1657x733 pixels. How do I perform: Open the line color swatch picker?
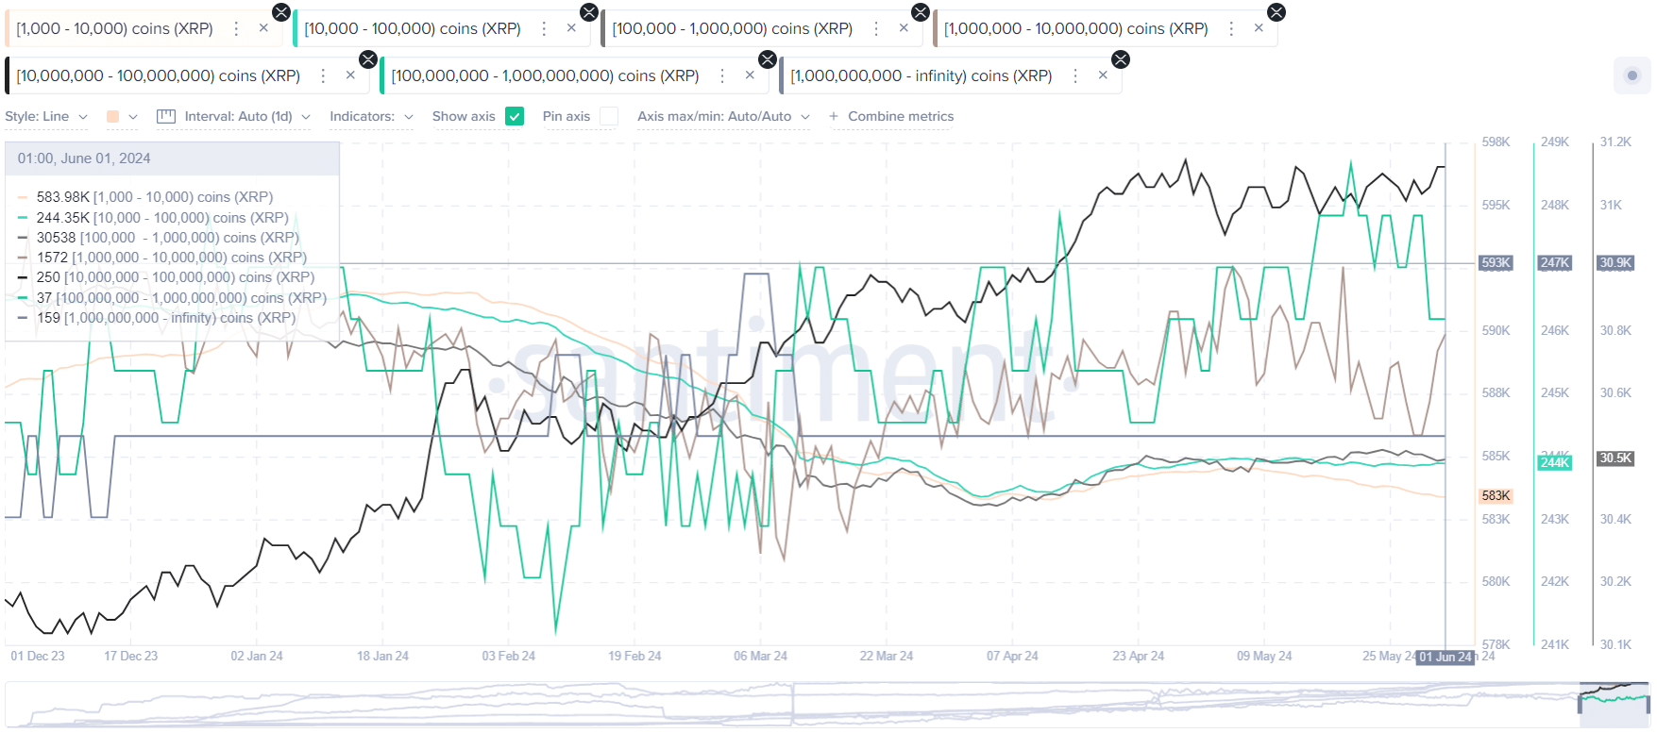(113, 116)
